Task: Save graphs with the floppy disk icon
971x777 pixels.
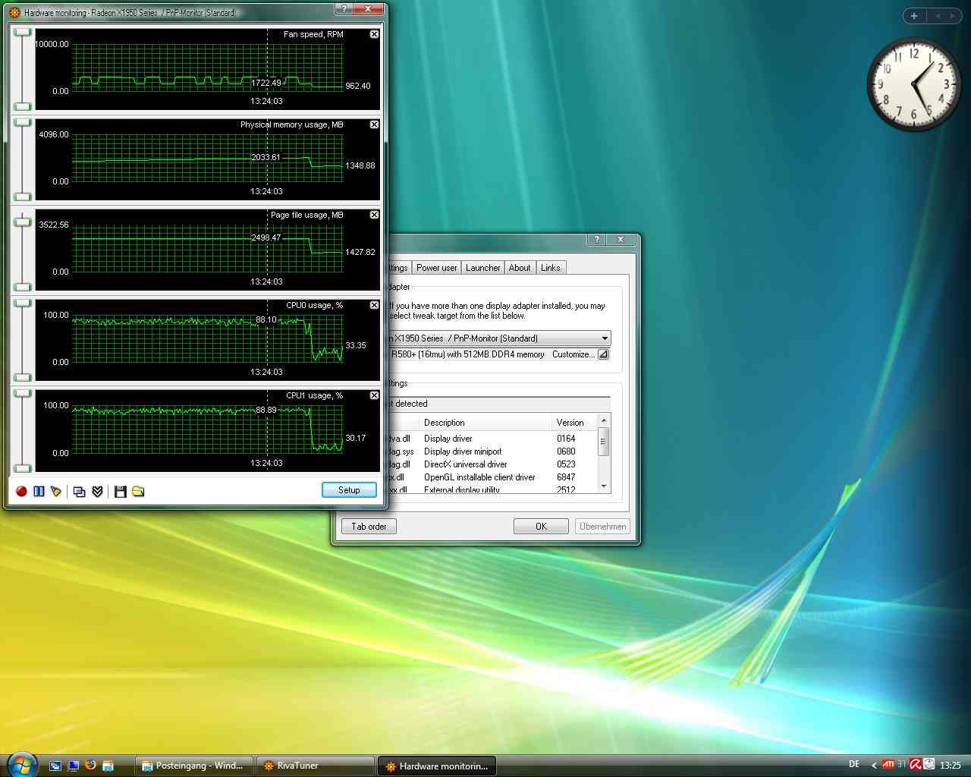Action: [x=120, y=492]
